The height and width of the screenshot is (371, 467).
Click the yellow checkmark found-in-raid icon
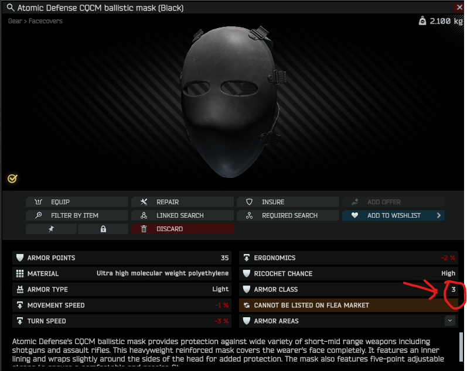click(12, 178)
